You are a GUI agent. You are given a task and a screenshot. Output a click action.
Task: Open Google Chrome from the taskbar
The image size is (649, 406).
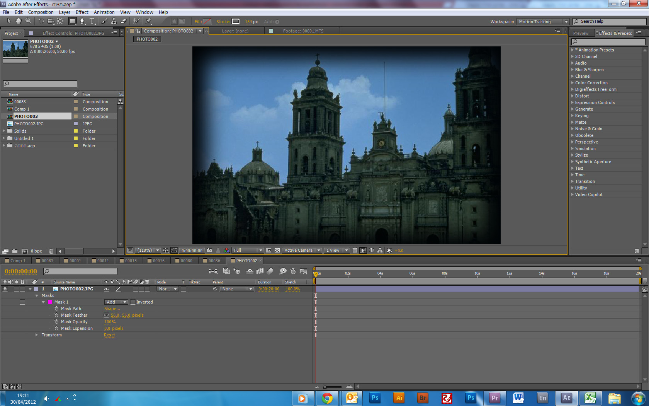327,398
